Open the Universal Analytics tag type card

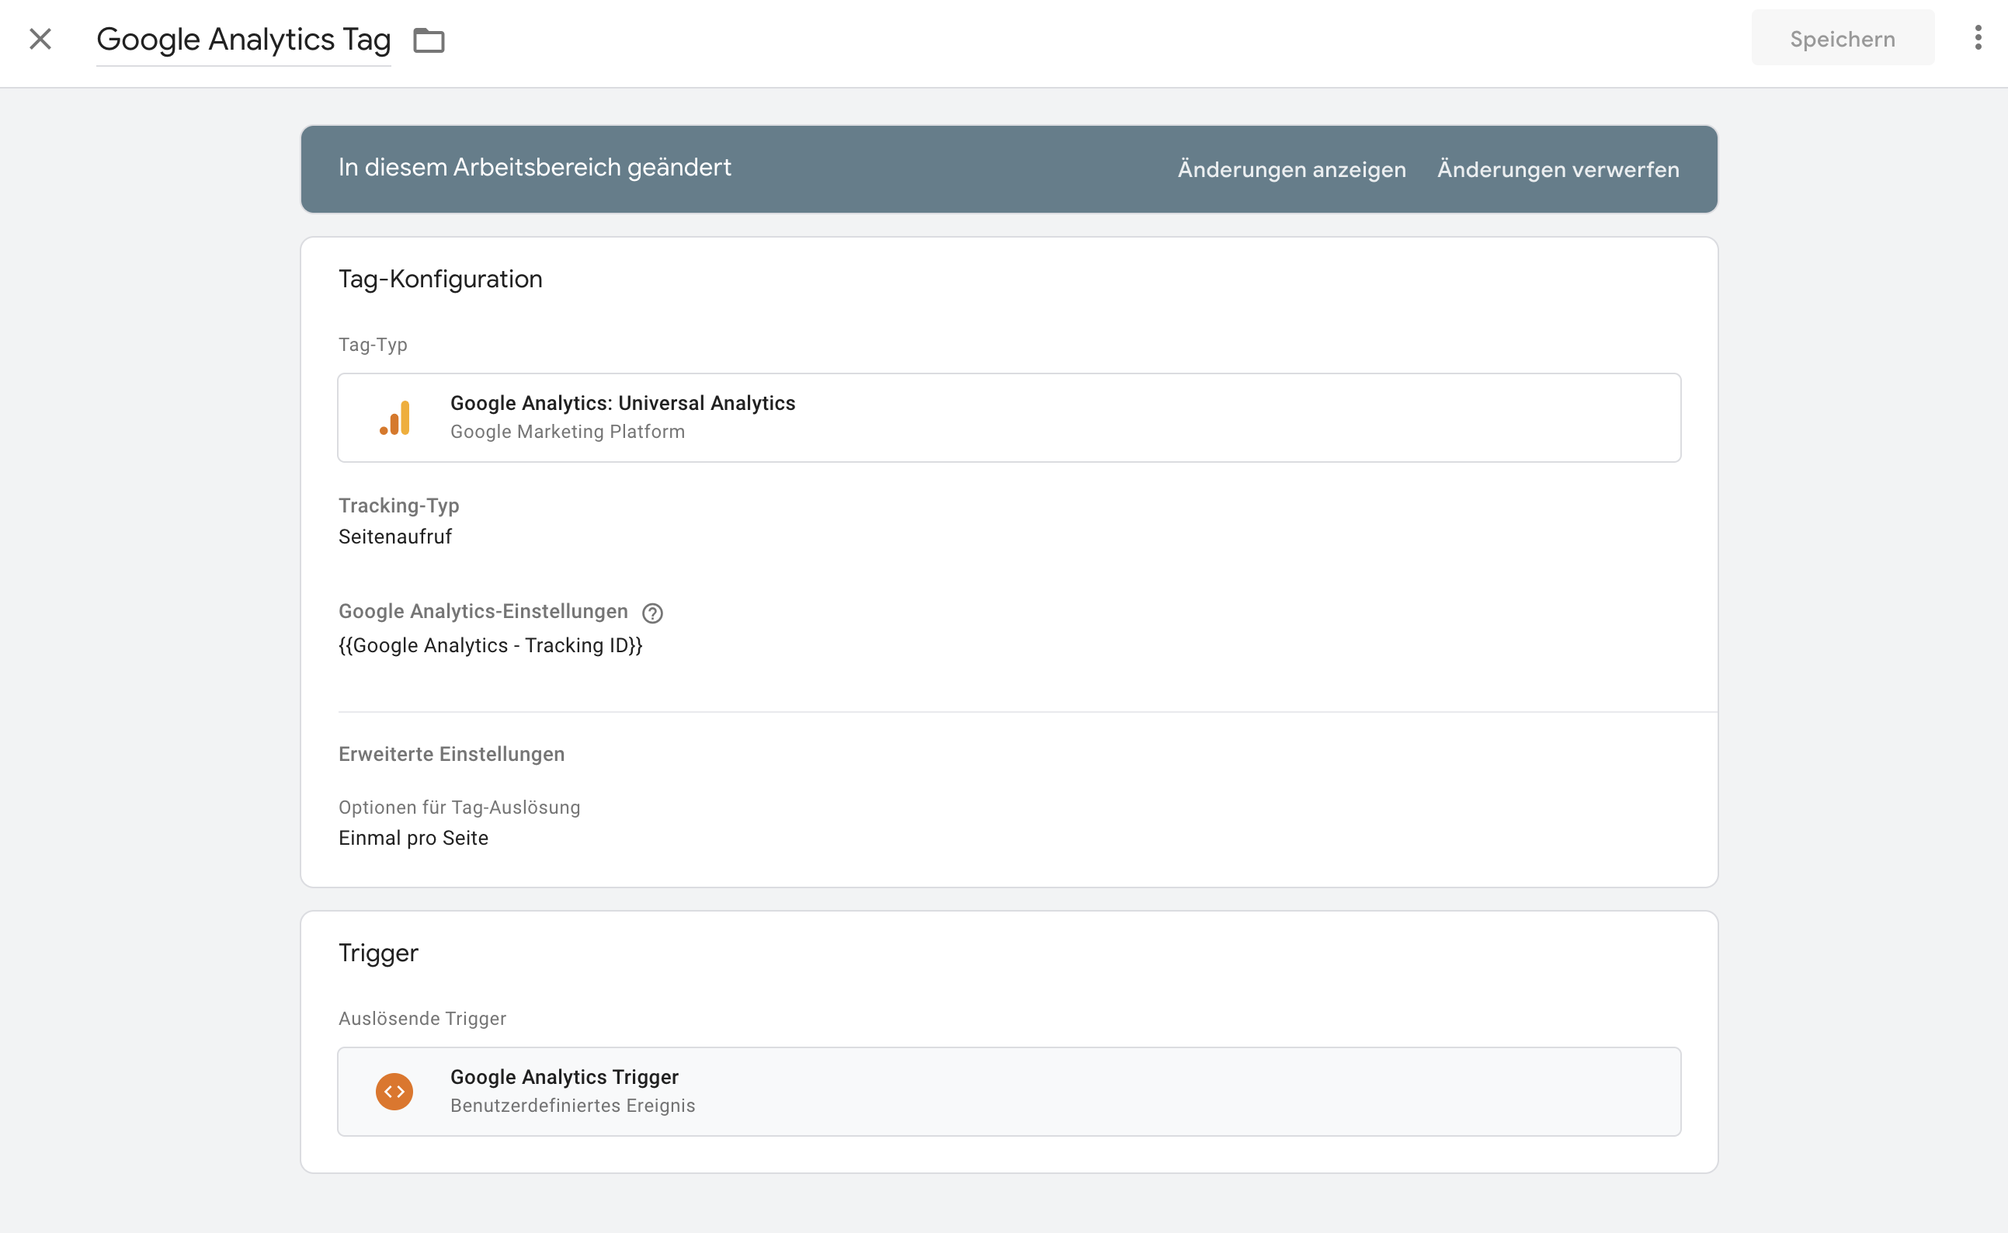point(1009,418)
